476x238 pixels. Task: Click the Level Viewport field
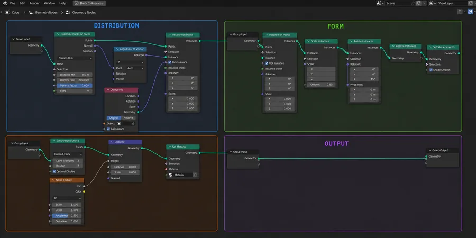[67, 161]
